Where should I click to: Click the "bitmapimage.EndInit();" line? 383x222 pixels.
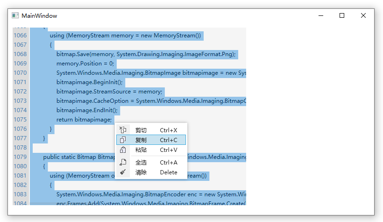87,110
